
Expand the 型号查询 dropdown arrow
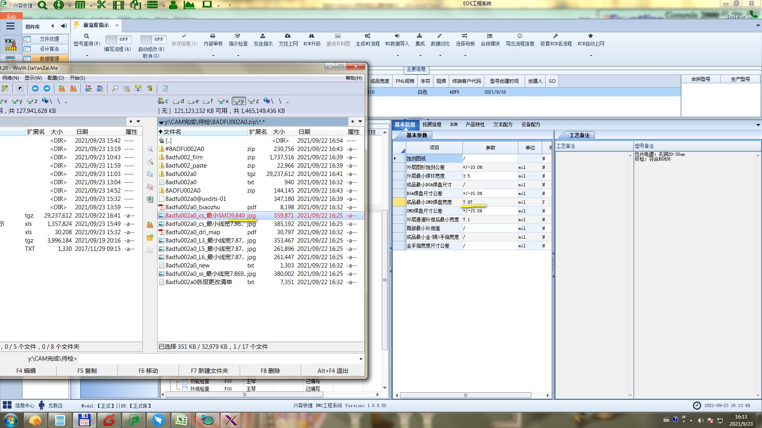click(x=87, y=56)
